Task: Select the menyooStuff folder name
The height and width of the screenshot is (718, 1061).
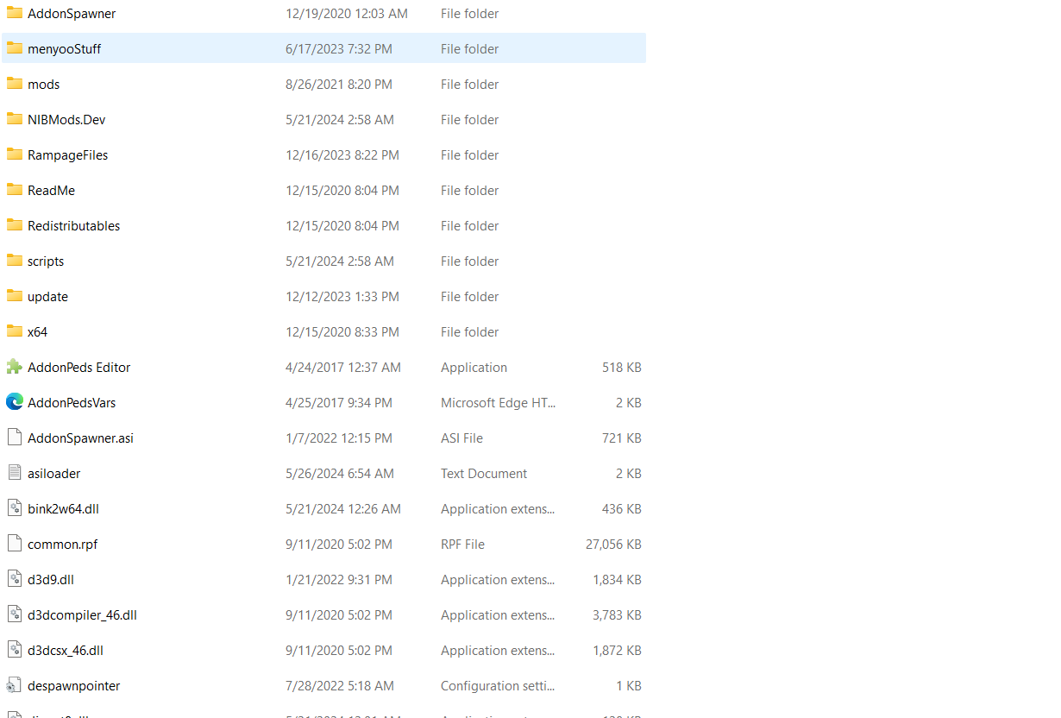Action: [64, 49]
